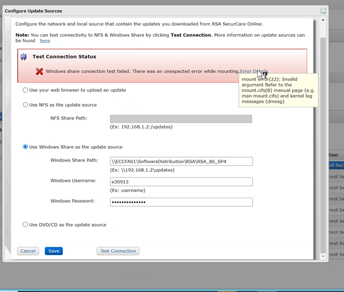Click the Test Connection button
The image size is (344, 292).
point(118,251)
